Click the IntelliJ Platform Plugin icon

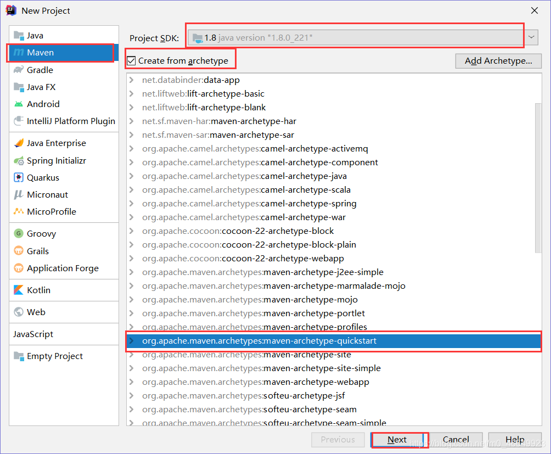19,121
